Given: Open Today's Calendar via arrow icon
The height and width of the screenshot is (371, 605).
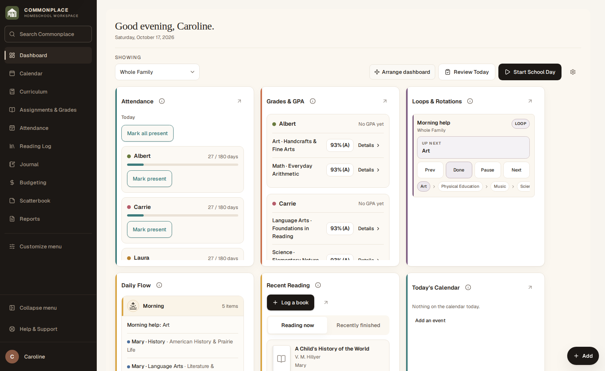Looking at the screenshot, I should tap(530, 287).
